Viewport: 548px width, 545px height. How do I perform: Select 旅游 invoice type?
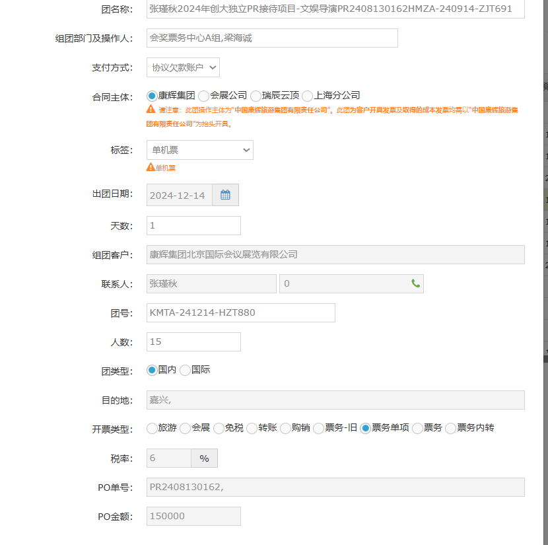pyautogui.click(x=153, y=429)
